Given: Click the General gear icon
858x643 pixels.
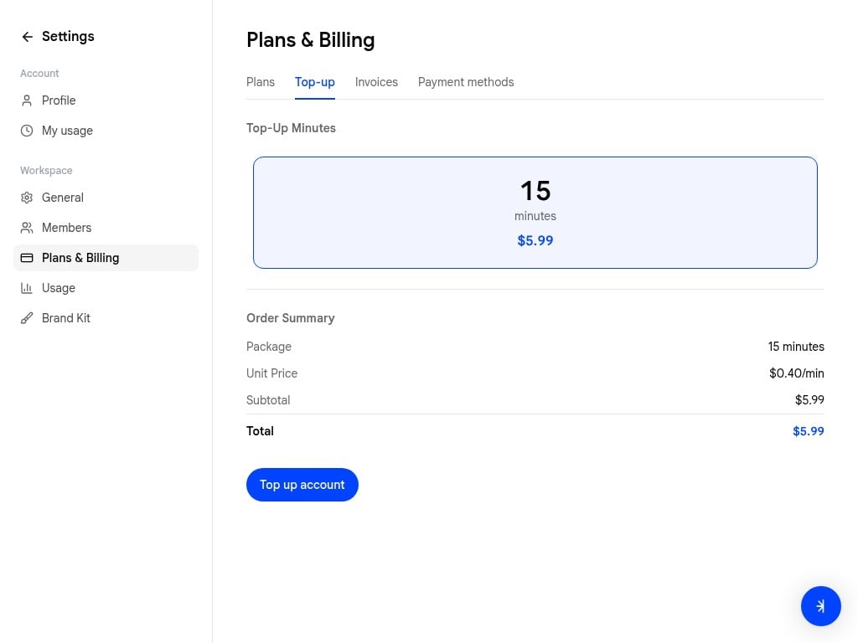Looking at the screenshot, I should click(x=26, y=198).
